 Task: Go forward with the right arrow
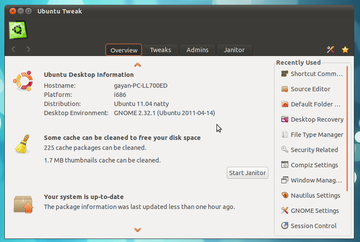[x=28, y=49]
